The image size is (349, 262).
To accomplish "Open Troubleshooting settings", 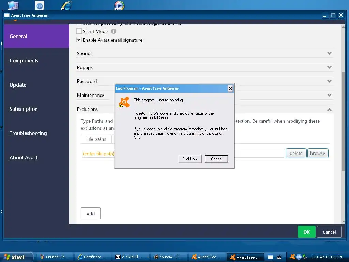I will coord(28,133).
